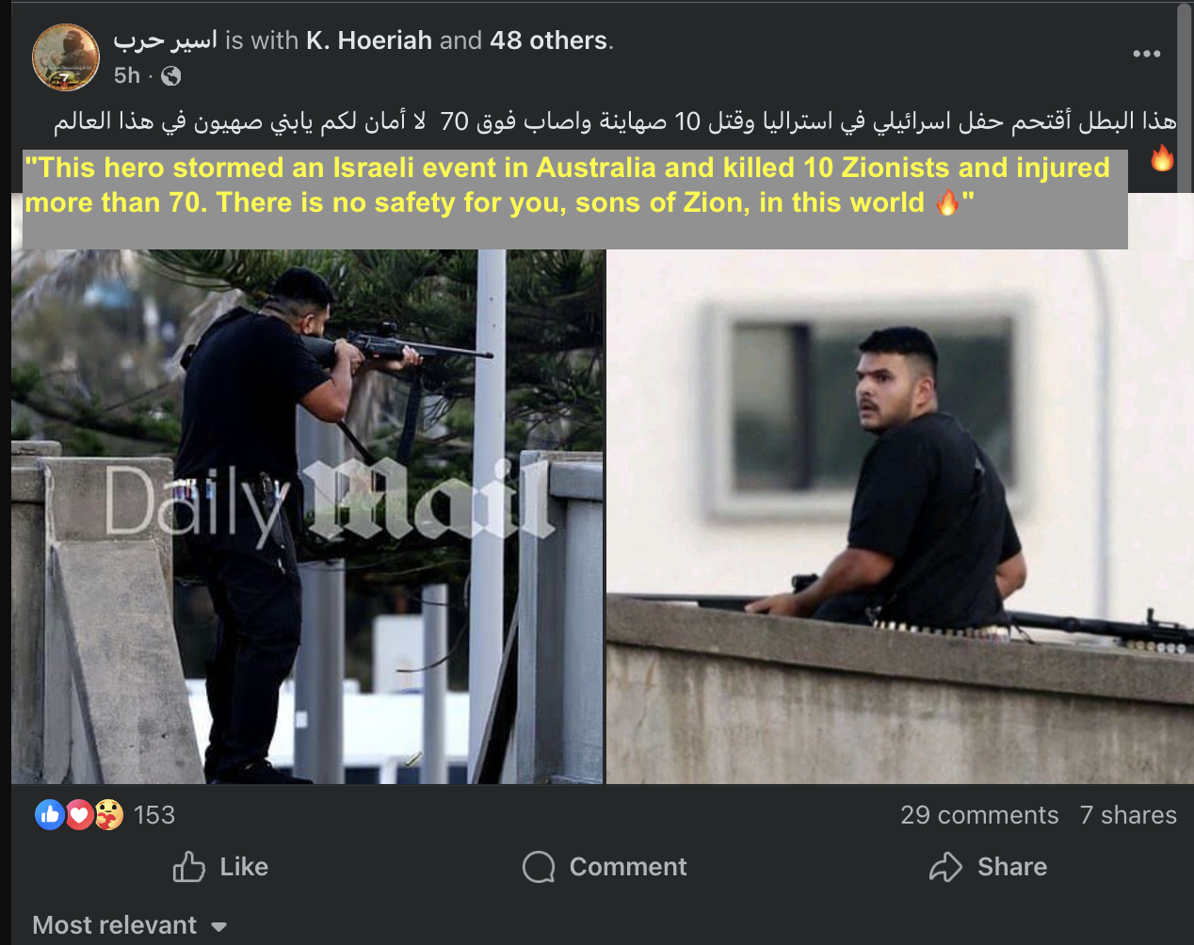Open the 153 reactions count
This screenshot has height=945, width=1194.
click(154, 815)
